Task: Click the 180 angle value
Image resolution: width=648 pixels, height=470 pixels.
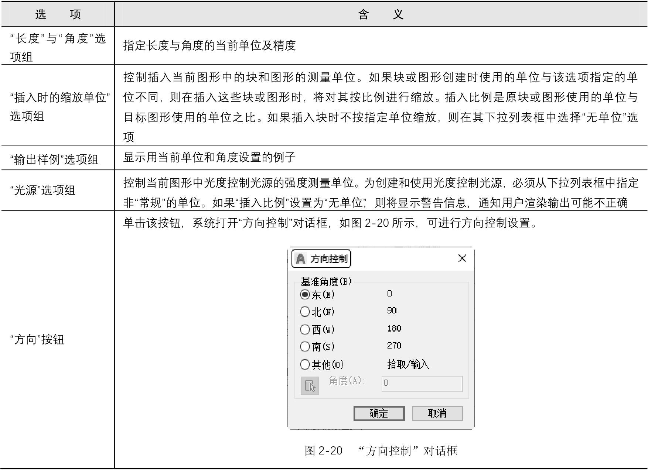Action: (394, 329)
